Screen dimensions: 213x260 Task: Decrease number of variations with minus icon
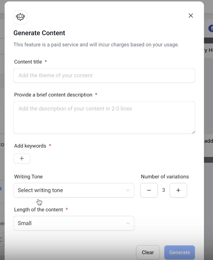point(149,190)
